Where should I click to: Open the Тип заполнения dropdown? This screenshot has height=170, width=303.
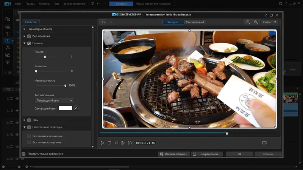point(55,100)
